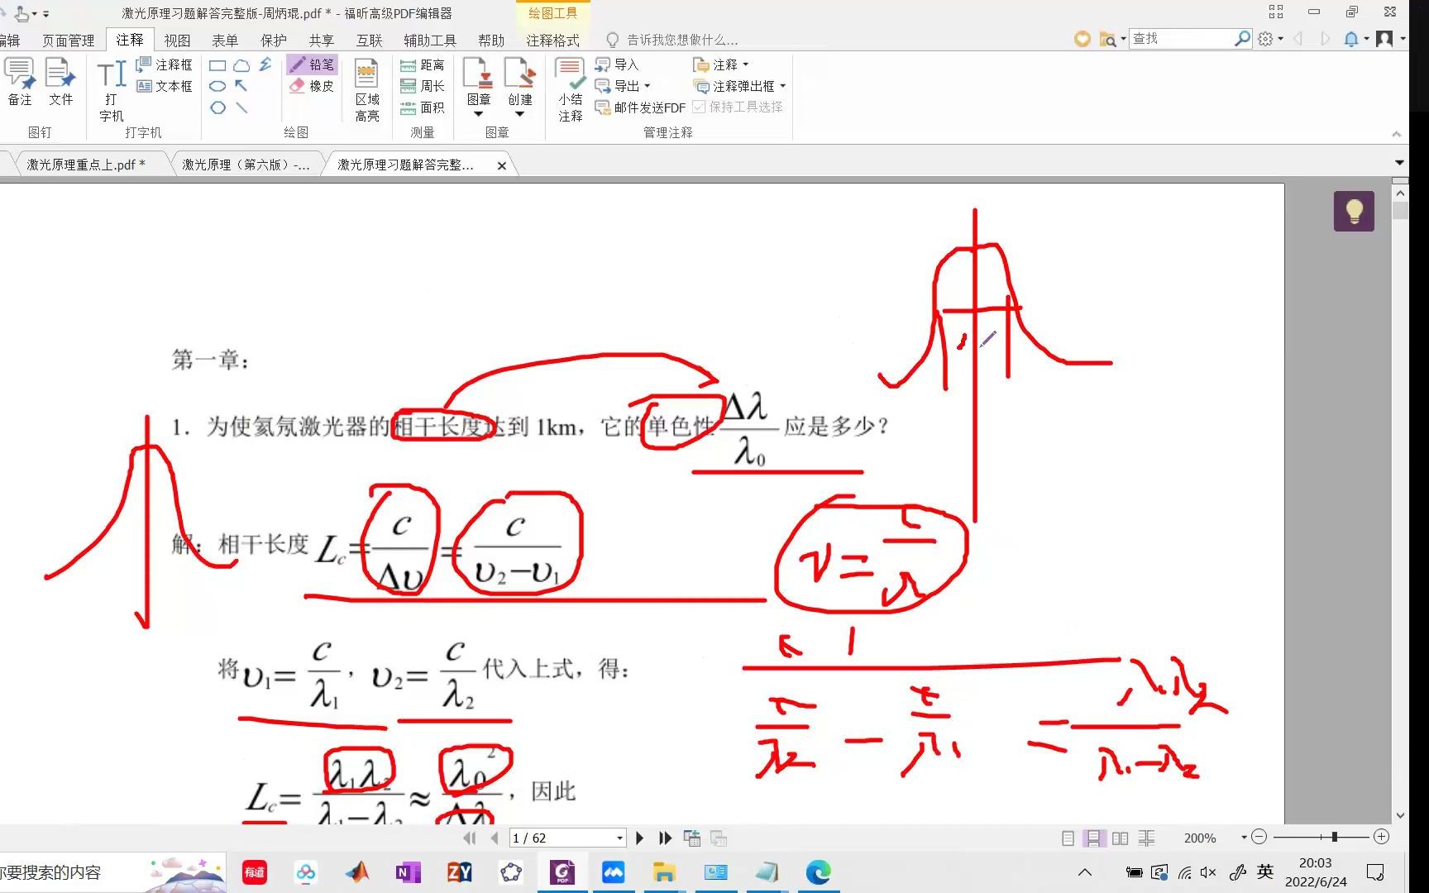Pick the straight line drawing tool
The width and height of the screenshot is (1429, 893).
coord(241,107)
